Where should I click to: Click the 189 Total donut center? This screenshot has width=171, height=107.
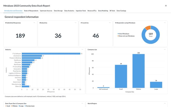(151, 35)
